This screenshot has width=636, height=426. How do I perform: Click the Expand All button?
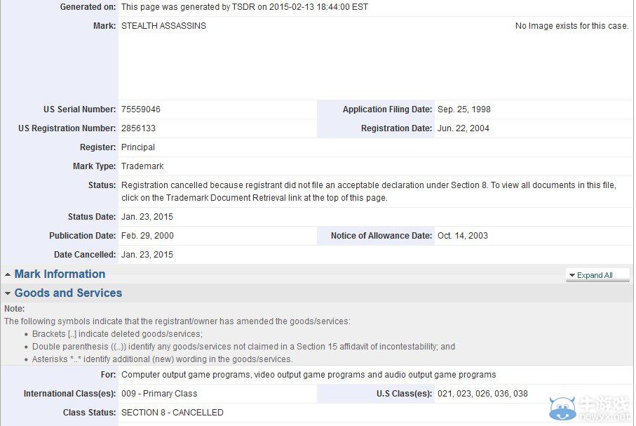pos(597,275)
